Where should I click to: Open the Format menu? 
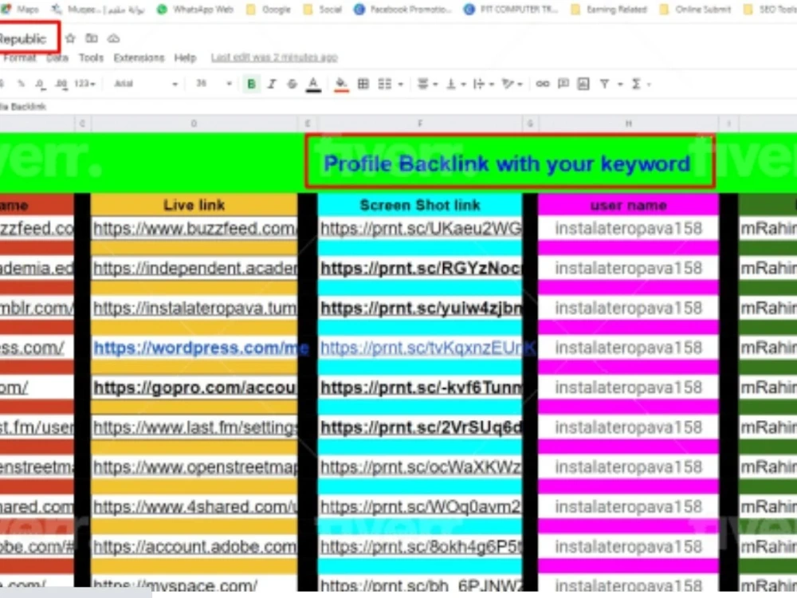pos(19,57)
